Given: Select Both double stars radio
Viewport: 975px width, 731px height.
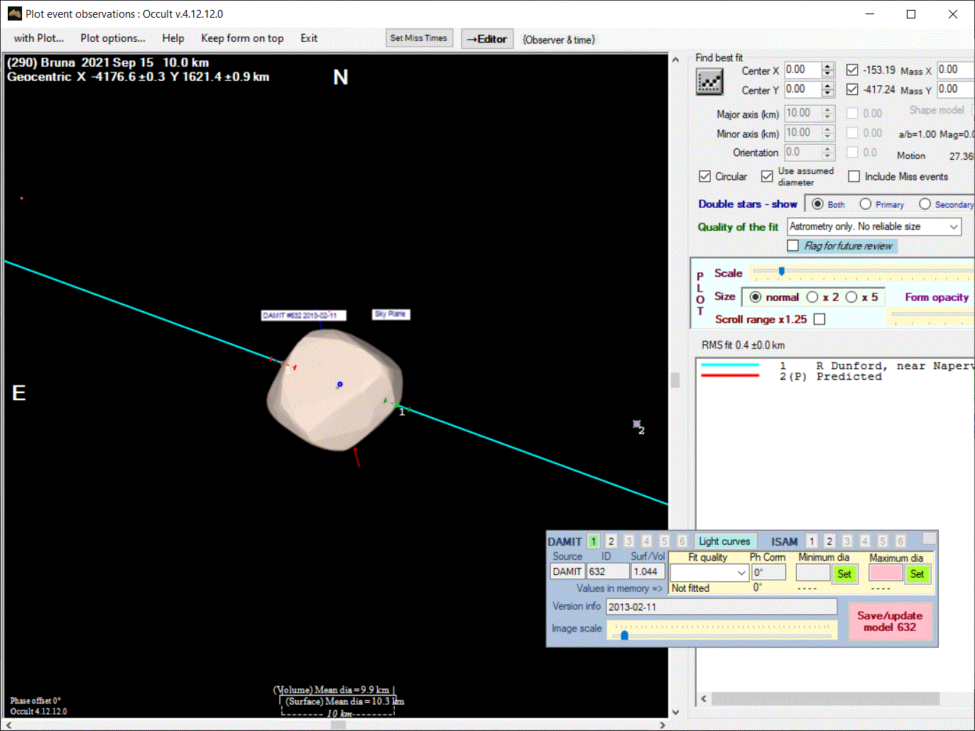Looking at the screenshot, I should coord(817,204).
